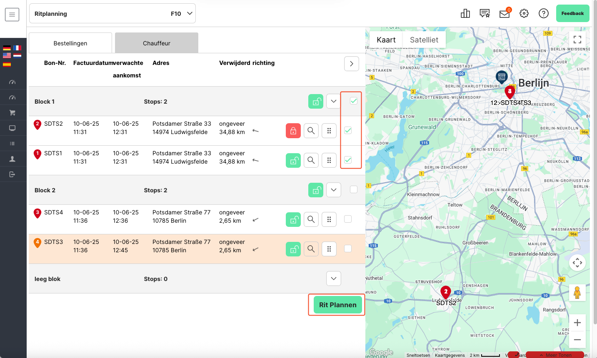Image resolution: width=597 pixels, height=358 pixels.
Task: Open the Sneltoetsen map link
Action: (x=418, y=355)
